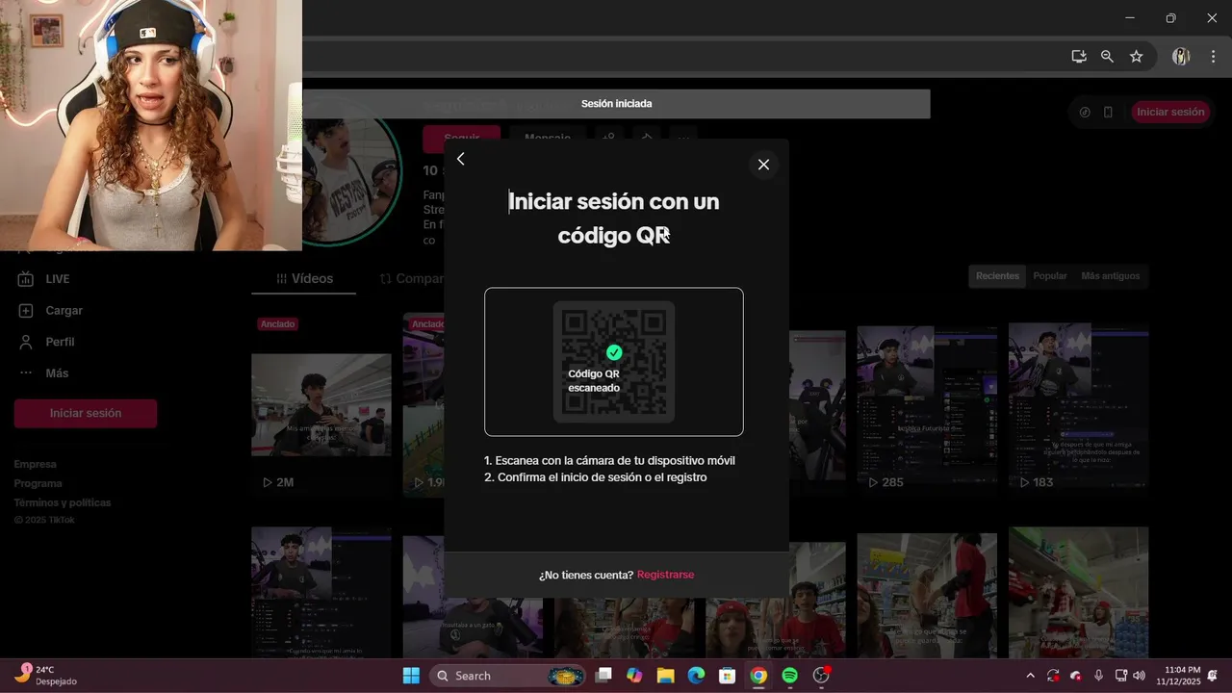Switch to Chrome in the taskbar
The height and width of the screenshot is (693, 1232).
pyautogui.click(x=758, y=676)
